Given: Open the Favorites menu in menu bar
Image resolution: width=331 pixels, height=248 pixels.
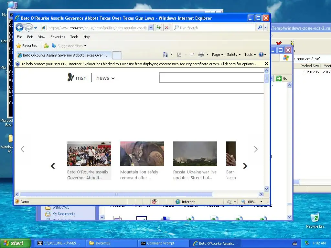Looking at the screenshot, I should 58,37.
